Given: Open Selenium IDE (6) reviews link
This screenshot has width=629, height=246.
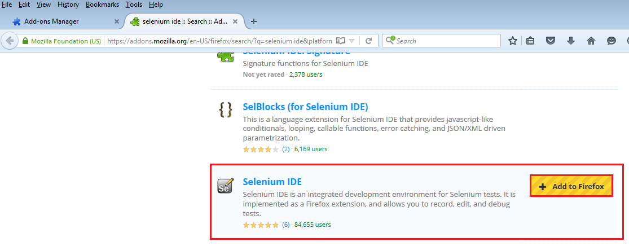Looking at the screenshot, I should pyautogui.click(x=285, y=225).
